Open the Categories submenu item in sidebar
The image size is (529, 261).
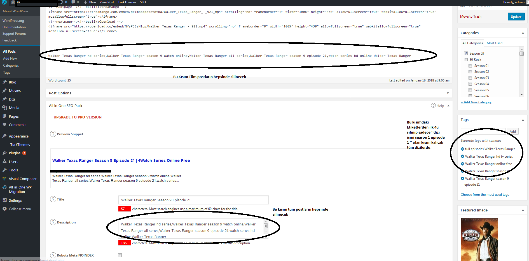tap(11, 66)
